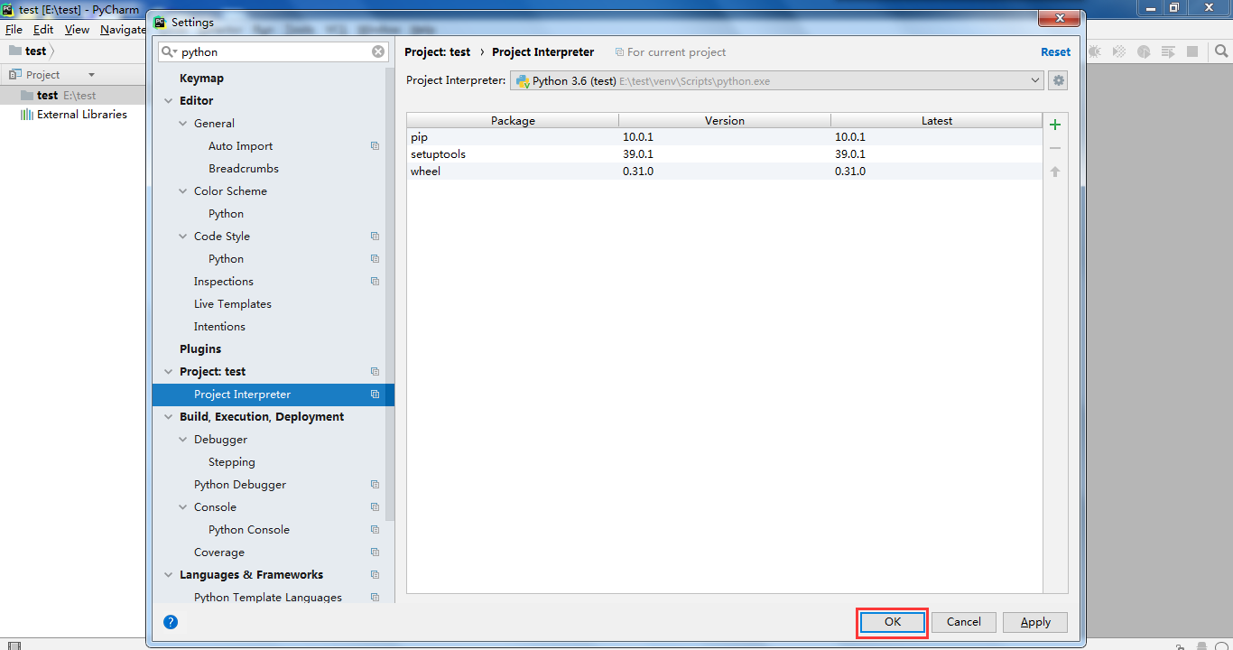Open the View menu in PyCharm
Screen dimensions: 1233x650
[x=77, y=29]
